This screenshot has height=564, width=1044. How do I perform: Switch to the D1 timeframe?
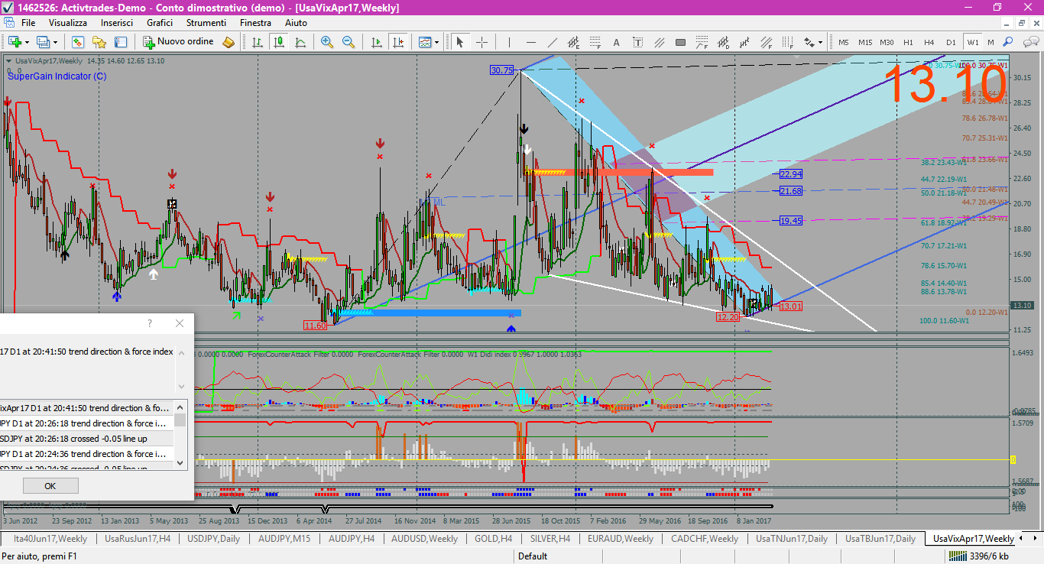click(x=951, y=42)
